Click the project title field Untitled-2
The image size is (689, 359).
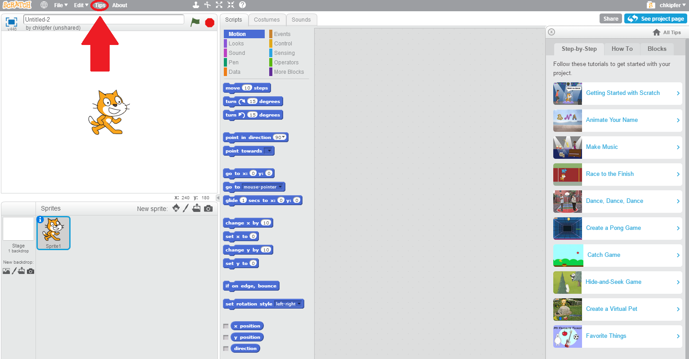point(104,19)
